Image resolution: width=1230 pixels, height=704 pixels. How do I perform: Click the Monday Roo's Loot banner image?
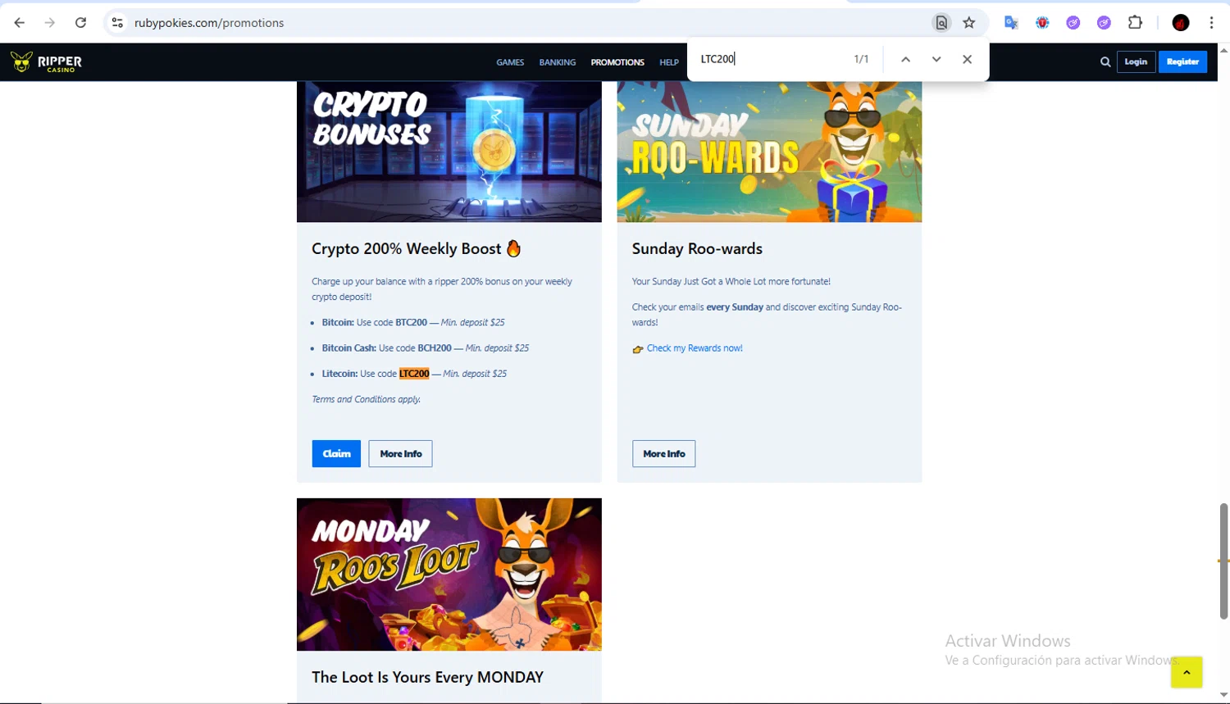449,575
